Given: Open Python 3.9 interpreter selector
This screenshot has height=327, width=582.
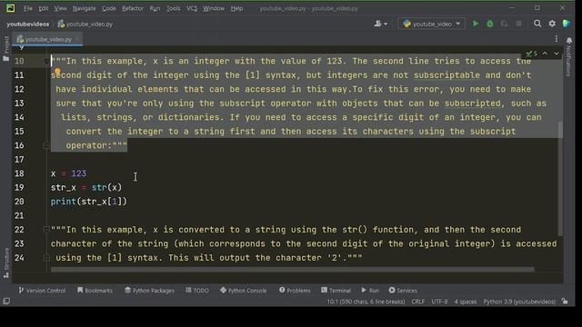Looking at the screenshot, I should [x=519, y=302].
